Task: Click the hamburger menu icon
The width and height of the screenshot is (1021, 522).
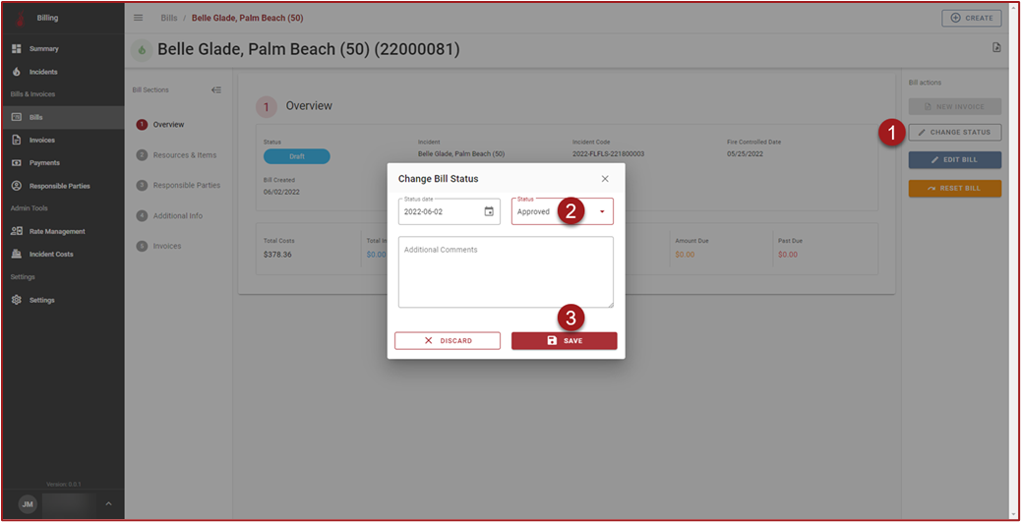Action: tap(138, 18)
